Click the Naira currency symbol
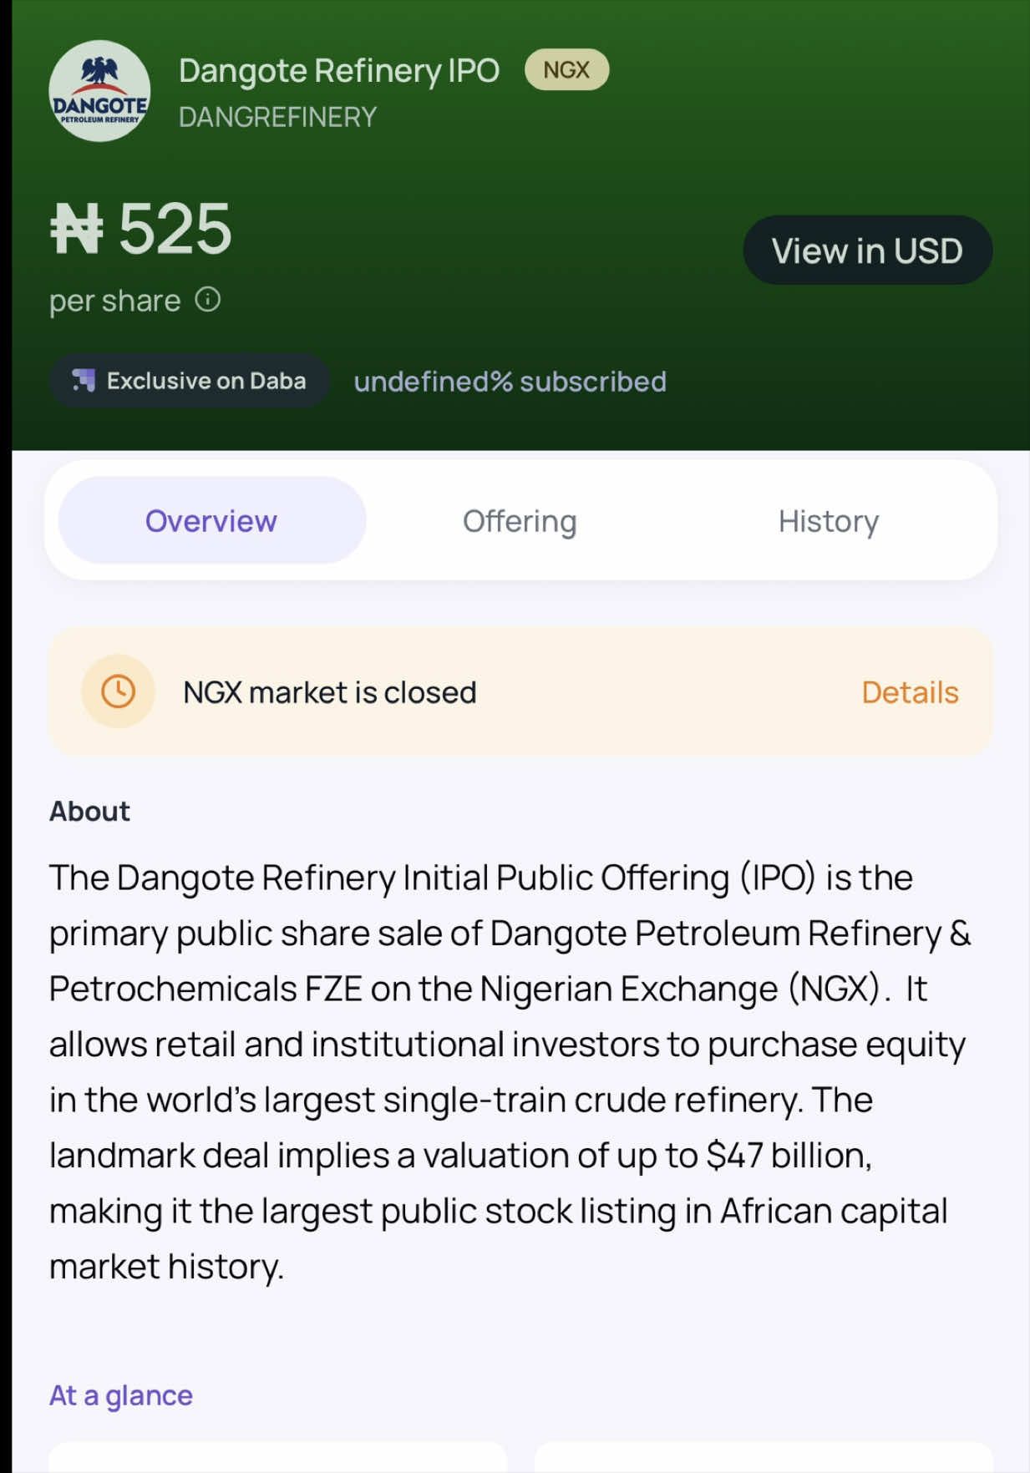This screenshot has height=1473, width=1030. click(x=77, y=229)
